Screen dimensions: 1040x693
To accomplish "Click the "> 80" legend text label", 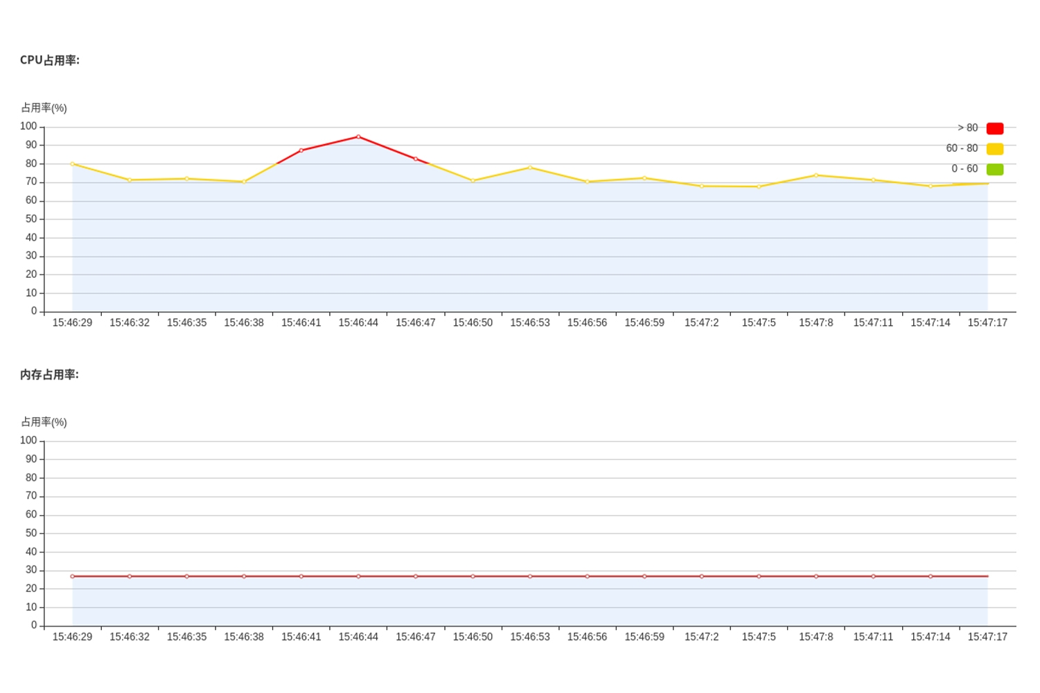I will [x=967, y=128].
